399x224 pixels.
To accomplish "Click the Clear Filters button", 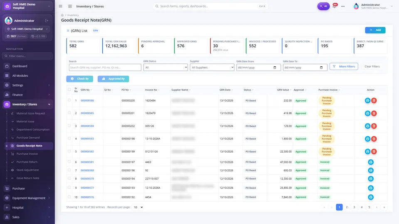I will point(372,66).
